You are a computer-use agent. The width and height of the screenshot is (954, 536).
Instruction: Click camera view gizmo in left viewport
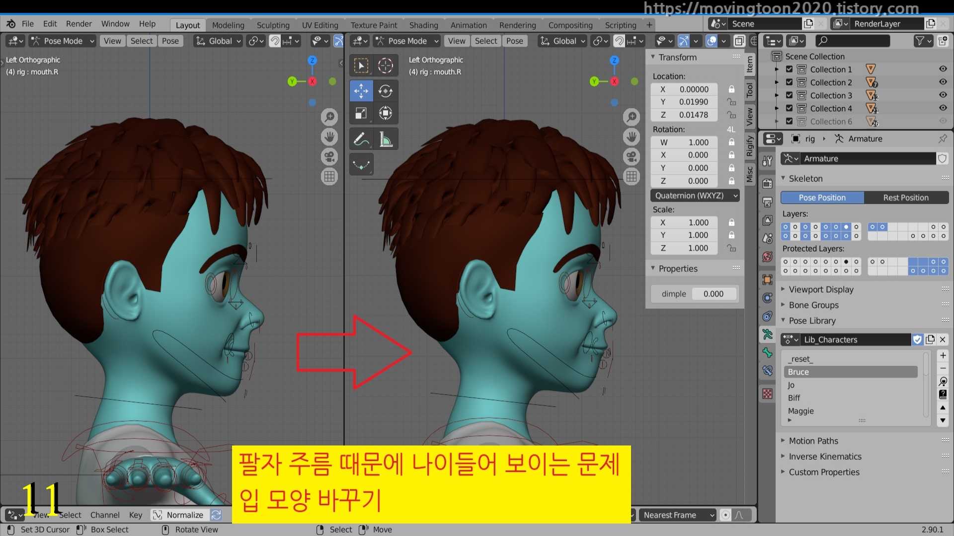(x=329, y=157)
